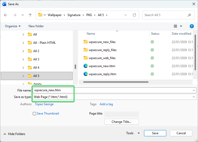This screenshot has height=142, width=198.
Task: Refresh the All 5 folder view
Action: point(134,15)
